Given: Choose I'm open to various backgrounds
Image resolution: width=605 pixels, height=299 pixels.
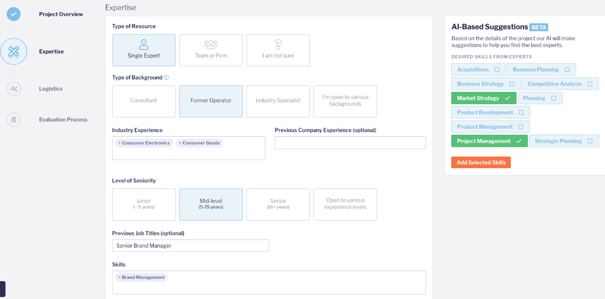Looking at the screenshot, I should click(345, 101).
